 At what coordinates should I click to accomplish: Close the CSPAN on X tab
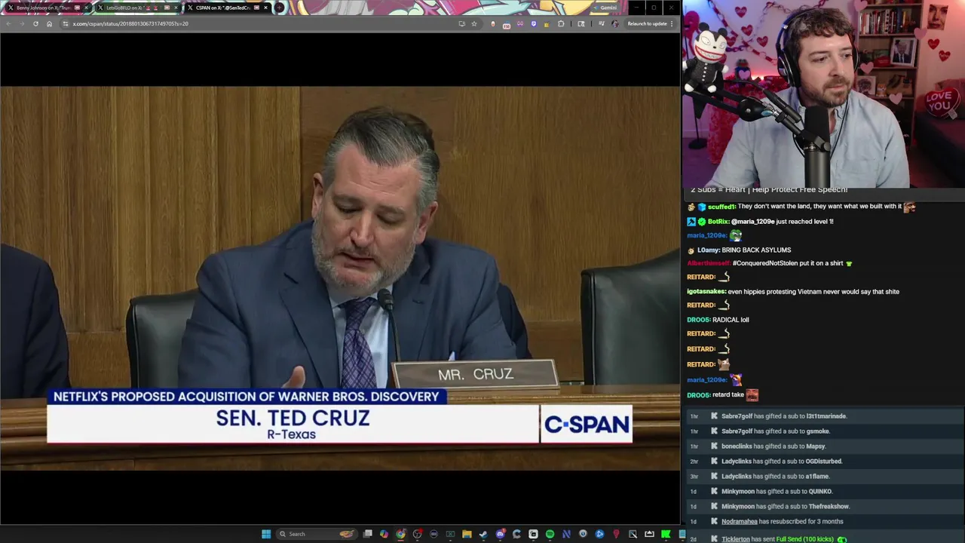[265, 8]
